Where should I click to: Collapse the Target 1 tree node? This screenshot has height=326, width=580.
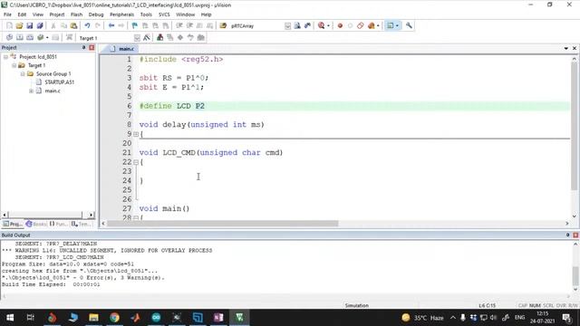14,65
